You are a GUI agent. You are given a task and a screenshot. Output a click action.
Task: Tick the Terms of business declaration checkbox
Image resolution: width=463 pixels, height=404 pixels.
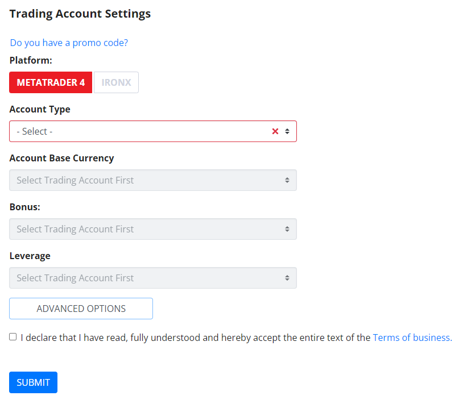[13, 337]
